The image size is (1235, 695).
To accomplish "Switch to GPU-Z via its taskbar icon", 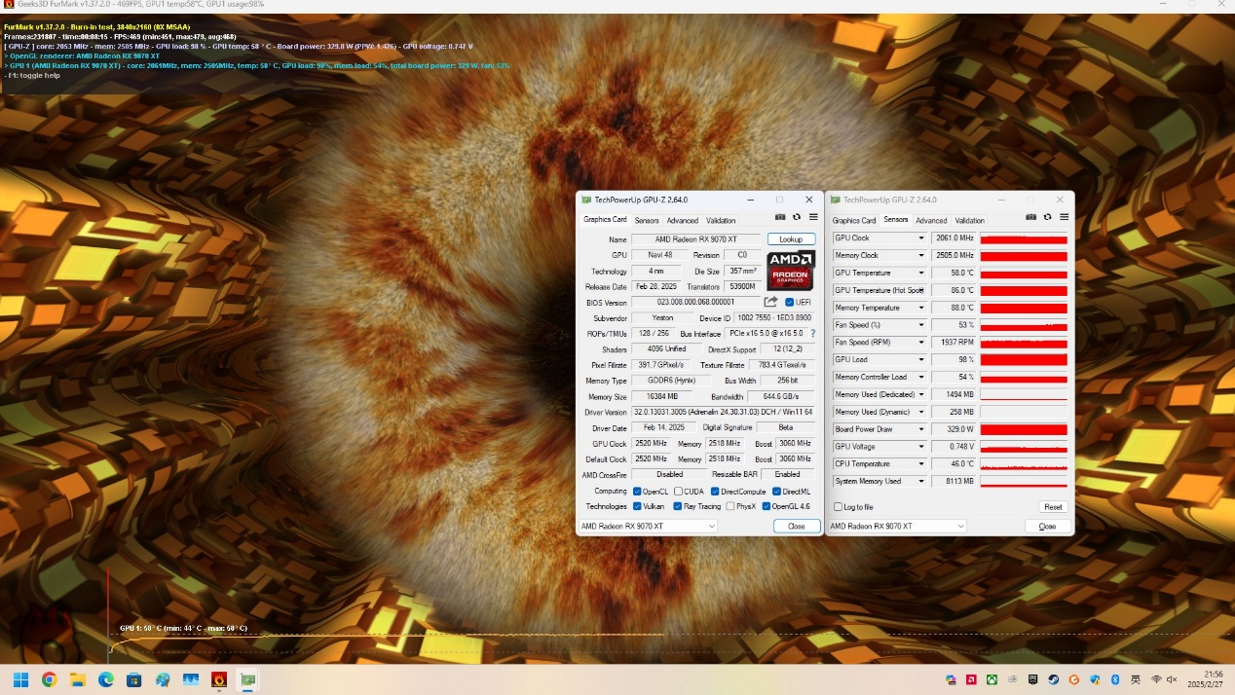I will (247, 679).
